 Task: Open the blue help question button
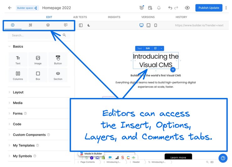[223, 158]
